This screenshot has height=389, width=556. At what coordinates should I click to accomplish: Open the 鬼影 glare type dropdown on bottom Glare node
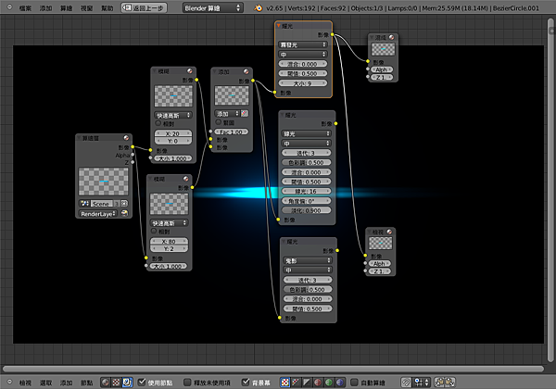(x=308, y=260)
